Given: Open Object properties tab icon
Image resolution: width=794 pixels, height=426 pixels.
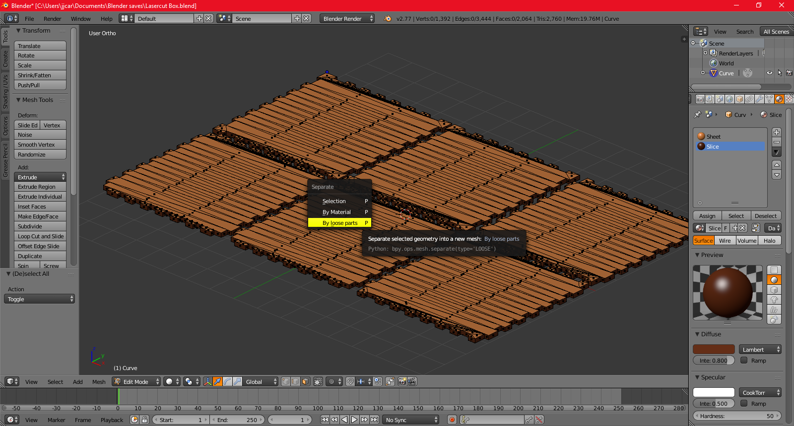Looking at the screenshot, I should (739, 99).
